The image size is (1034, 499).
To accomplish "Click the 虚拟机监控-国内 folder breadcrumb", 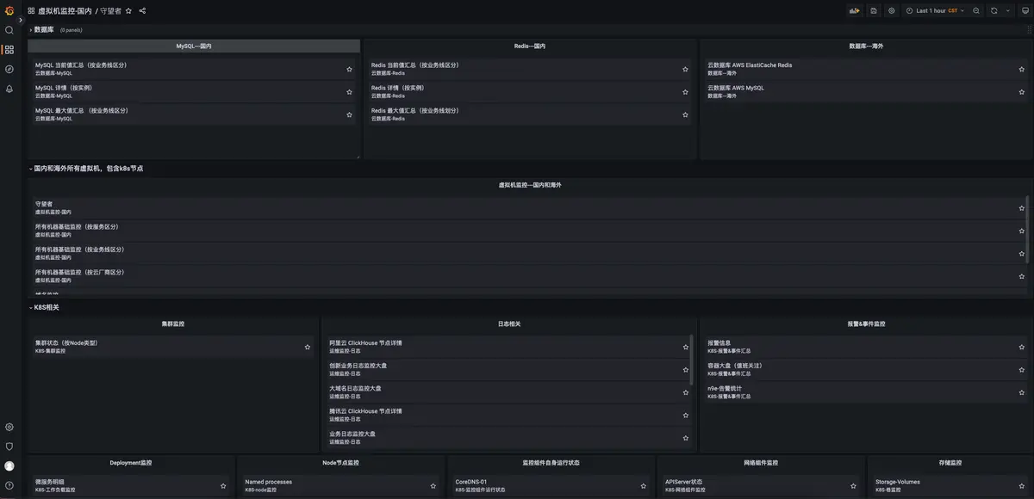I will click(x=65, y=11).
